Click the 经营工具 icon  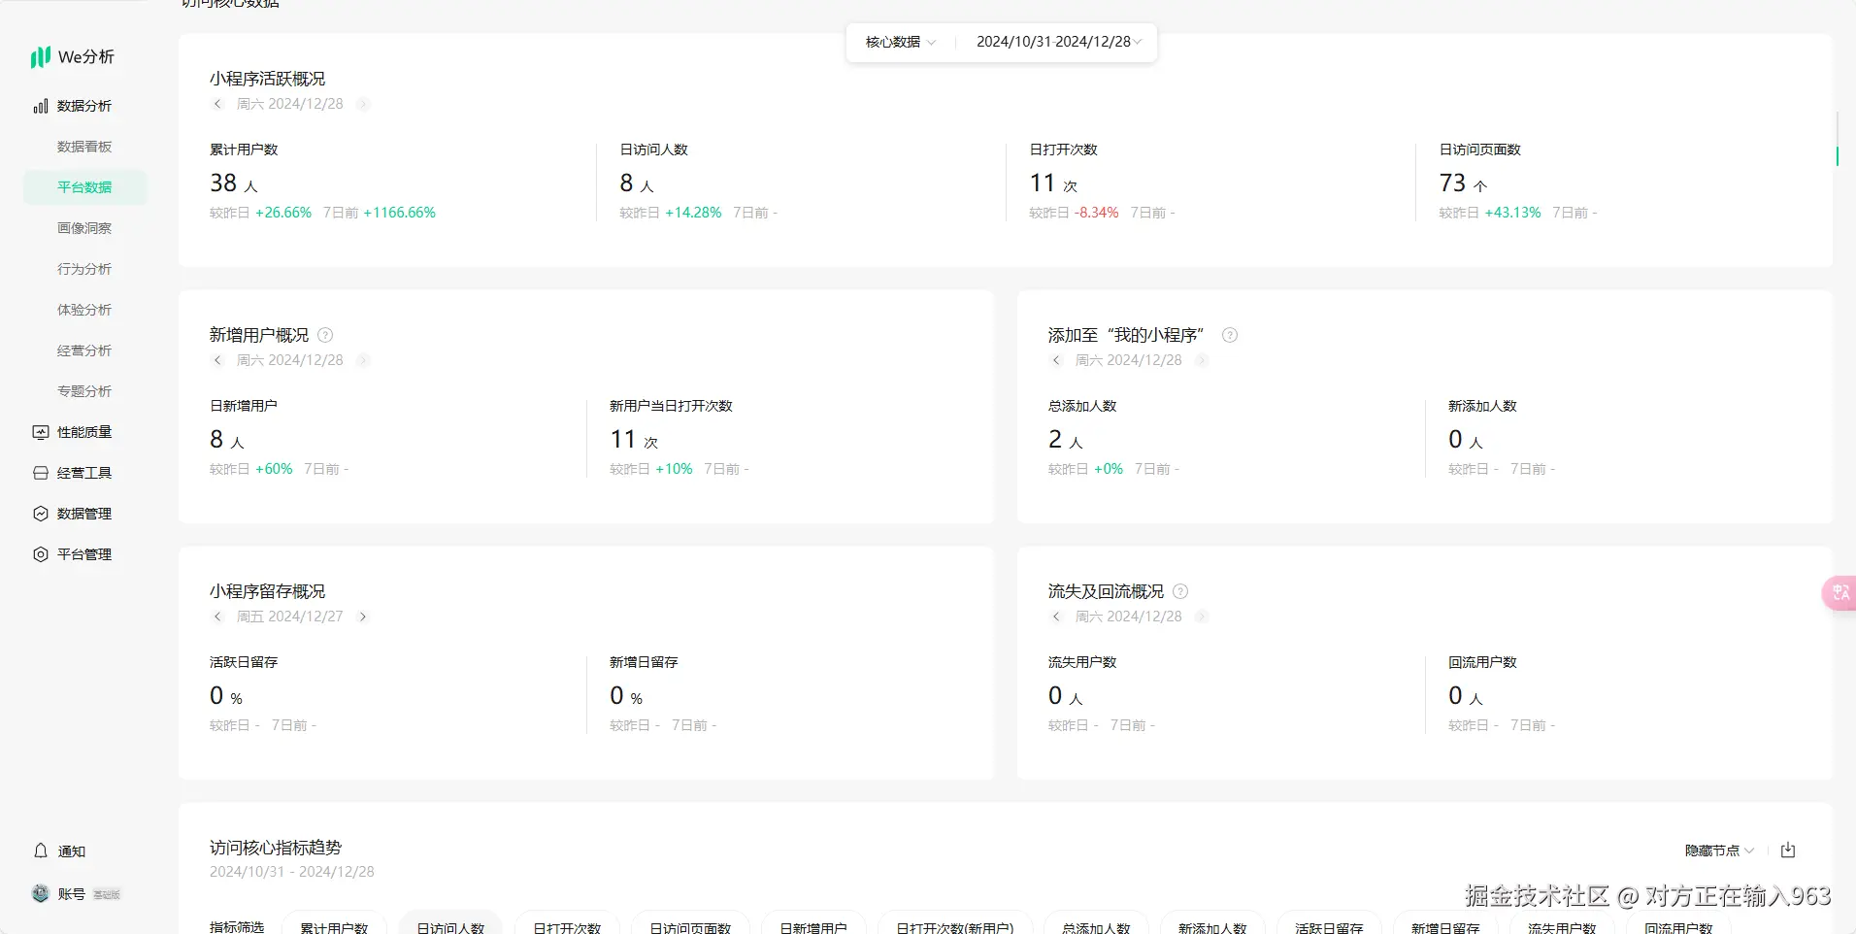coord(41,473)
